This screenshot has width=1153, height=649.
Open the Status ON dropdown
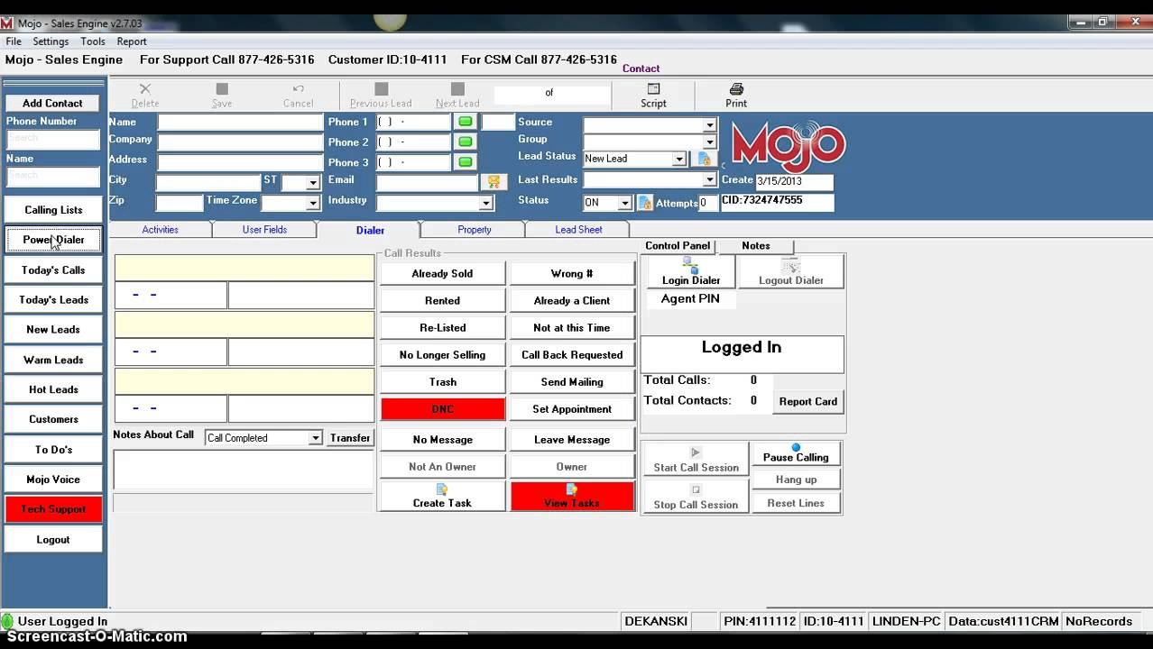[x=623, y=204]
